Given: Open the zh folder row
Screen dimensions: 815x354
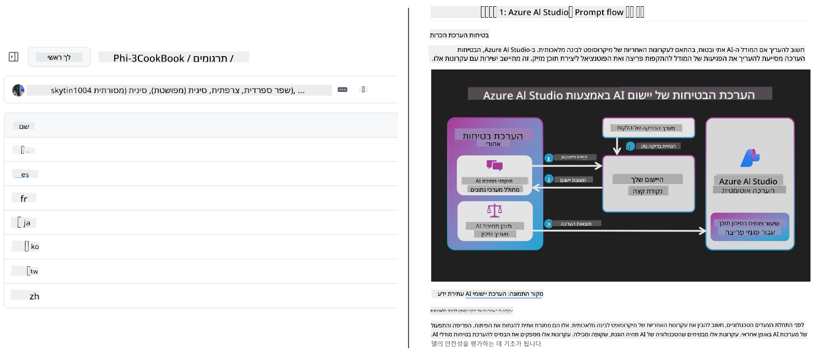Looking at the screenshot, I should [201, 296].
